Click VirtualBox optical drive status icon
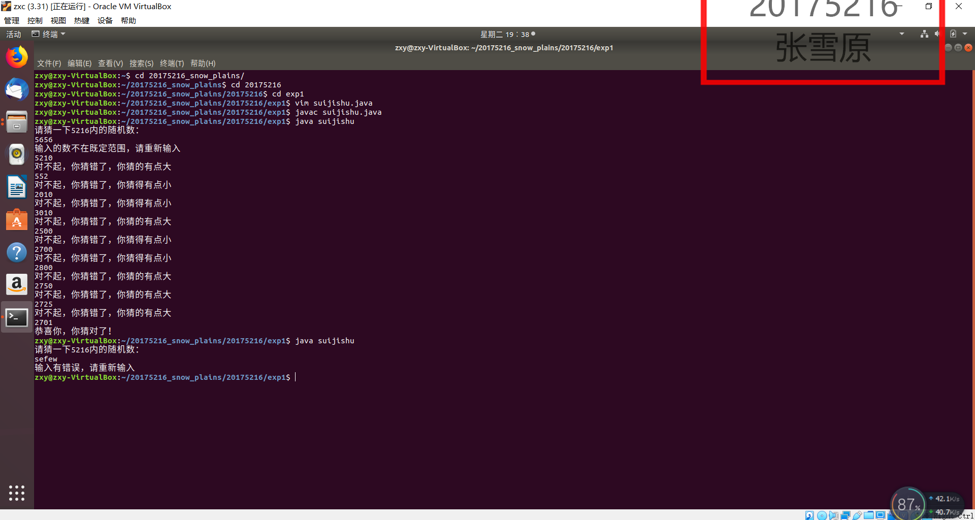The image size is (975, 520). pyautogui.click(x=822, y=515)
